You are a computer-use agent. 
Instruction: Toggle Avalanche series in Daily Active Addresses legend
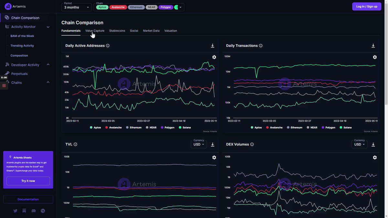[113, 128]
